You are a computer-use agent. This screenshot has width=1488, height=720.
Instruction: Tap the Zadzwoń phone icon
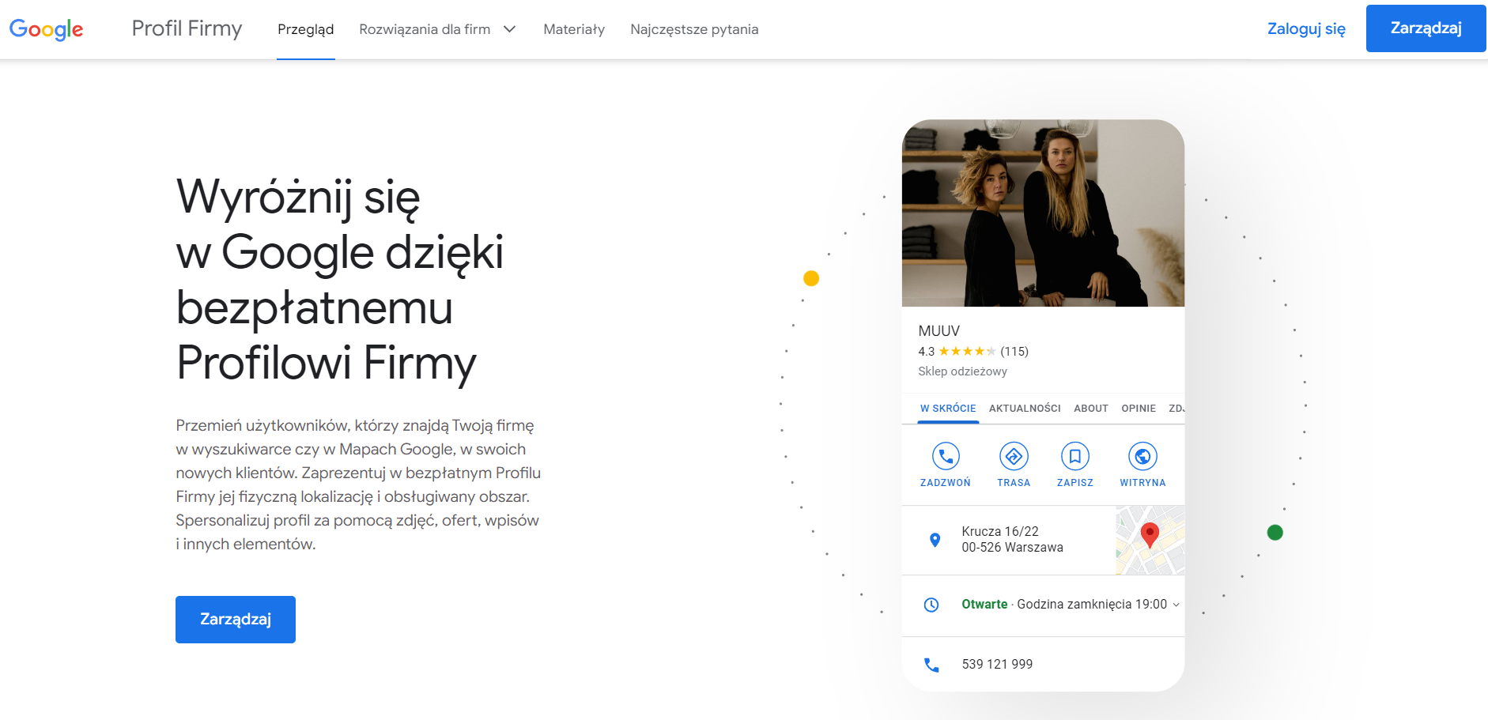[x=946, y=456]
